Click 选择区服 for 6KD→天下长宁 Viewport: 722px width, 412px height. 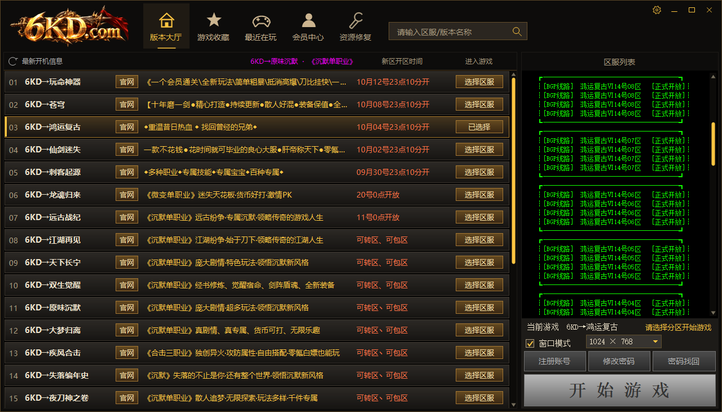(479, 262)
